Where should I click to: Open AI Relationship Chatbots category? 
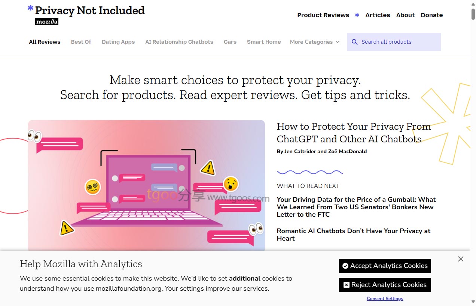click(x=179, y=42)
